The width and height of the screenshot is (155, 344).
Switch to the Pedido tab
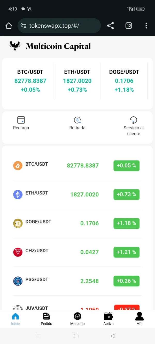(x=47, y=319)
